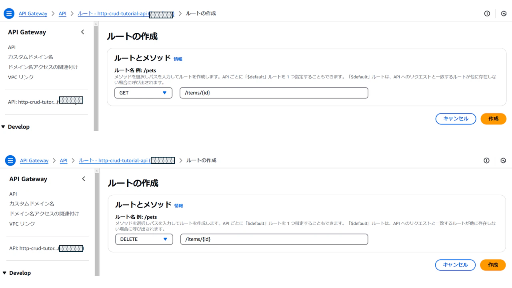Viewport: 512px width, 288px height.
Task: Click the circled info icon in DELETE screenshot header
Action: [486, 160]
